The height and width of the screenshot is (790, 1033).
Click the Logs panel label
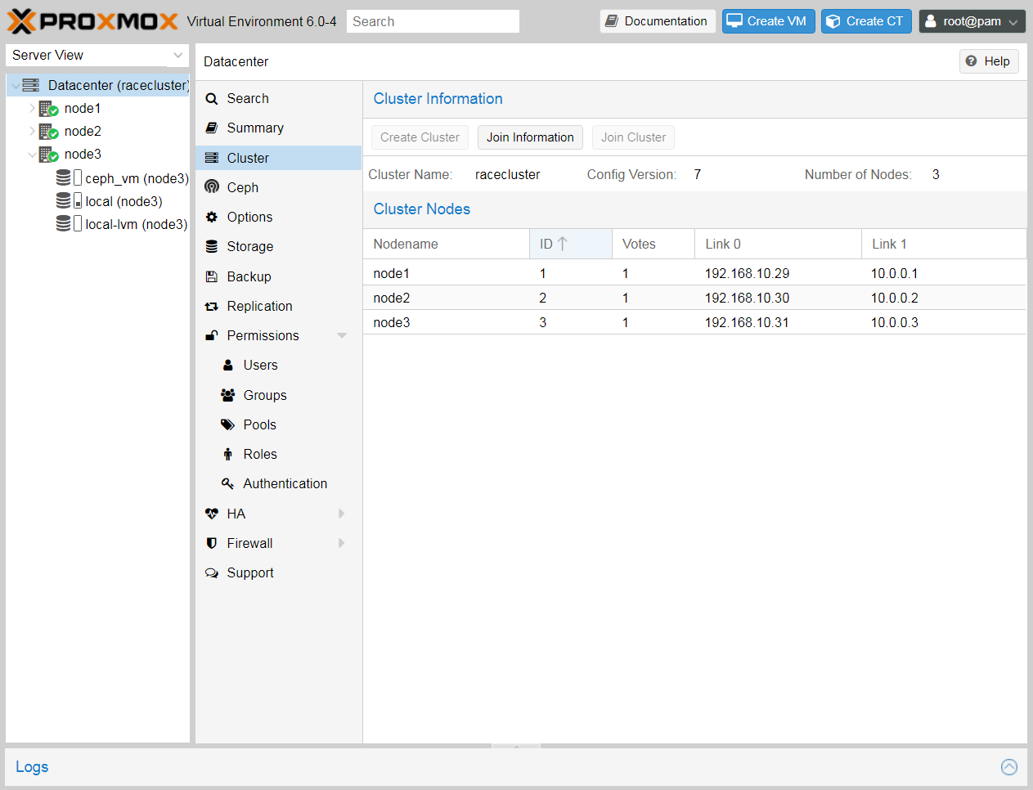tap(32, 766)
